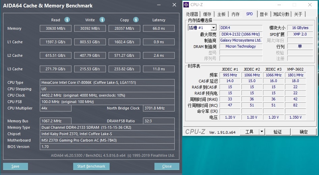Image resolution: width=319 pixels, height=175 pixels.
Task: Click the Micron Technology DRAM manufacturer field
Action: [x=241, y=46]
